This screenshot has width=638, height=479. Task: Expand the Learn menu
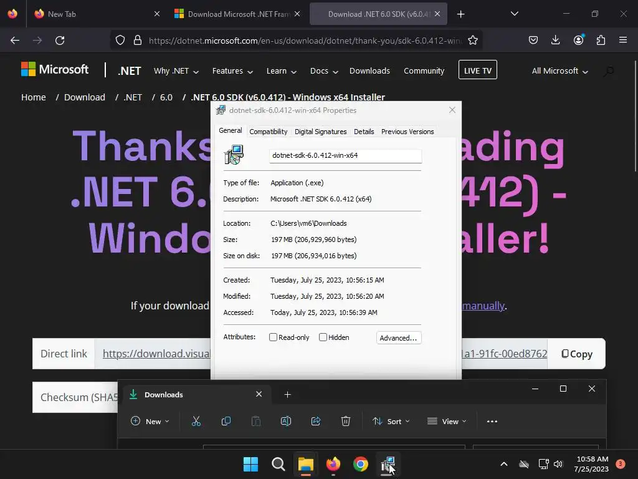coord(281,71)
